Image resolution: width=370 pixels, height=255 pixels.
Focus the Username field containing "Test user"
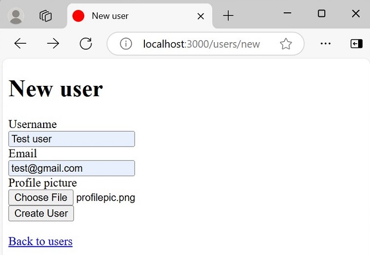tap(71, 139)
